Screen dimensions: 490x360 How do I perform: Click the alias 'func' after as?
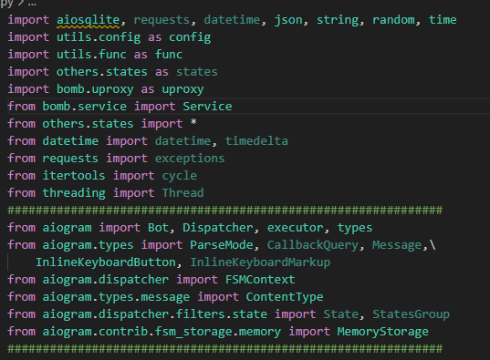pyautogui.click(x=169, y=55)
